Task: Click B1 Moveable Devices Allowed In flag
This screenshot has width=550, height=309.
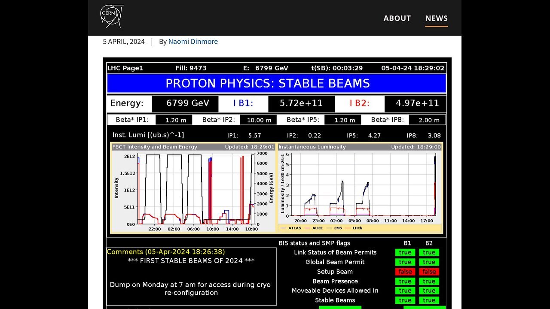Action: pos(405,291)
